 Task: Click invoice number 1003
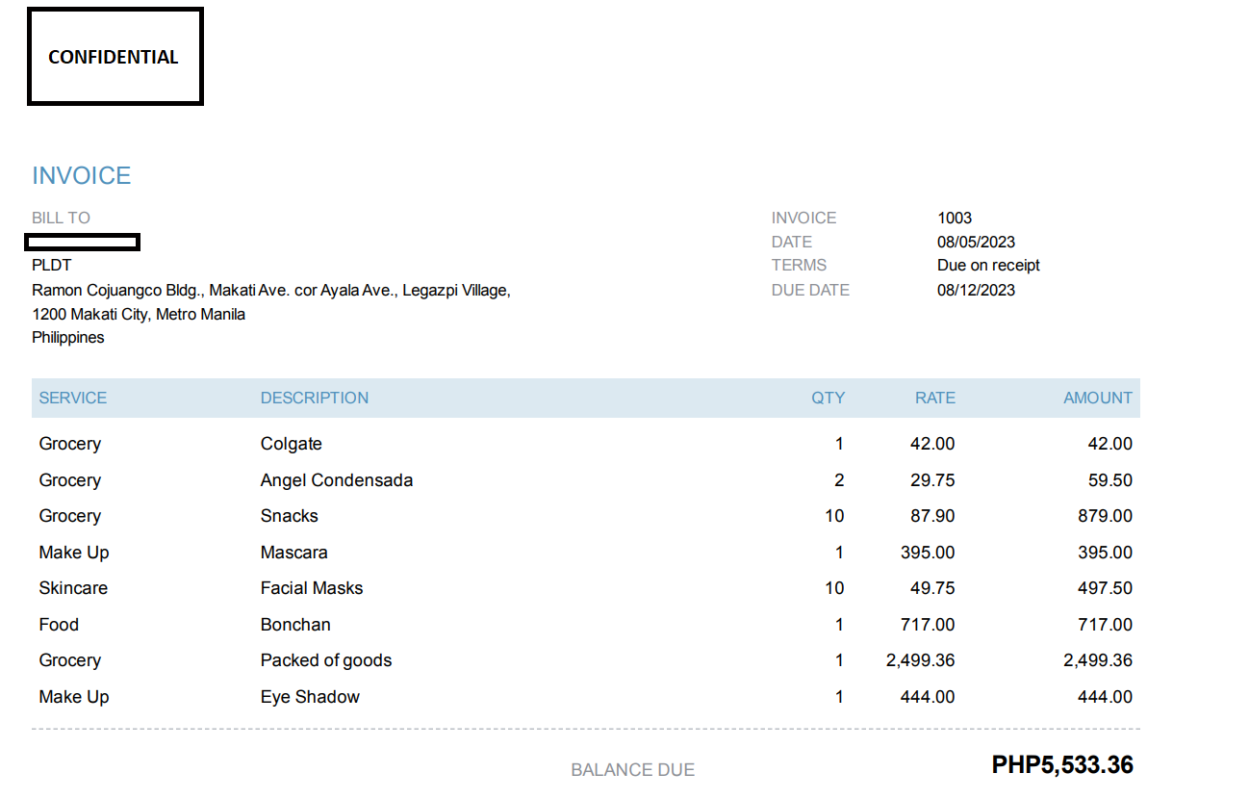(x=955, y=218)
